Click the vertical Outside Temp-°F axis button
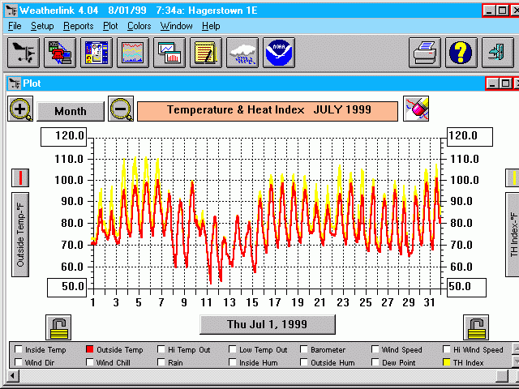519x389 pixels. [x=20, y=234]
